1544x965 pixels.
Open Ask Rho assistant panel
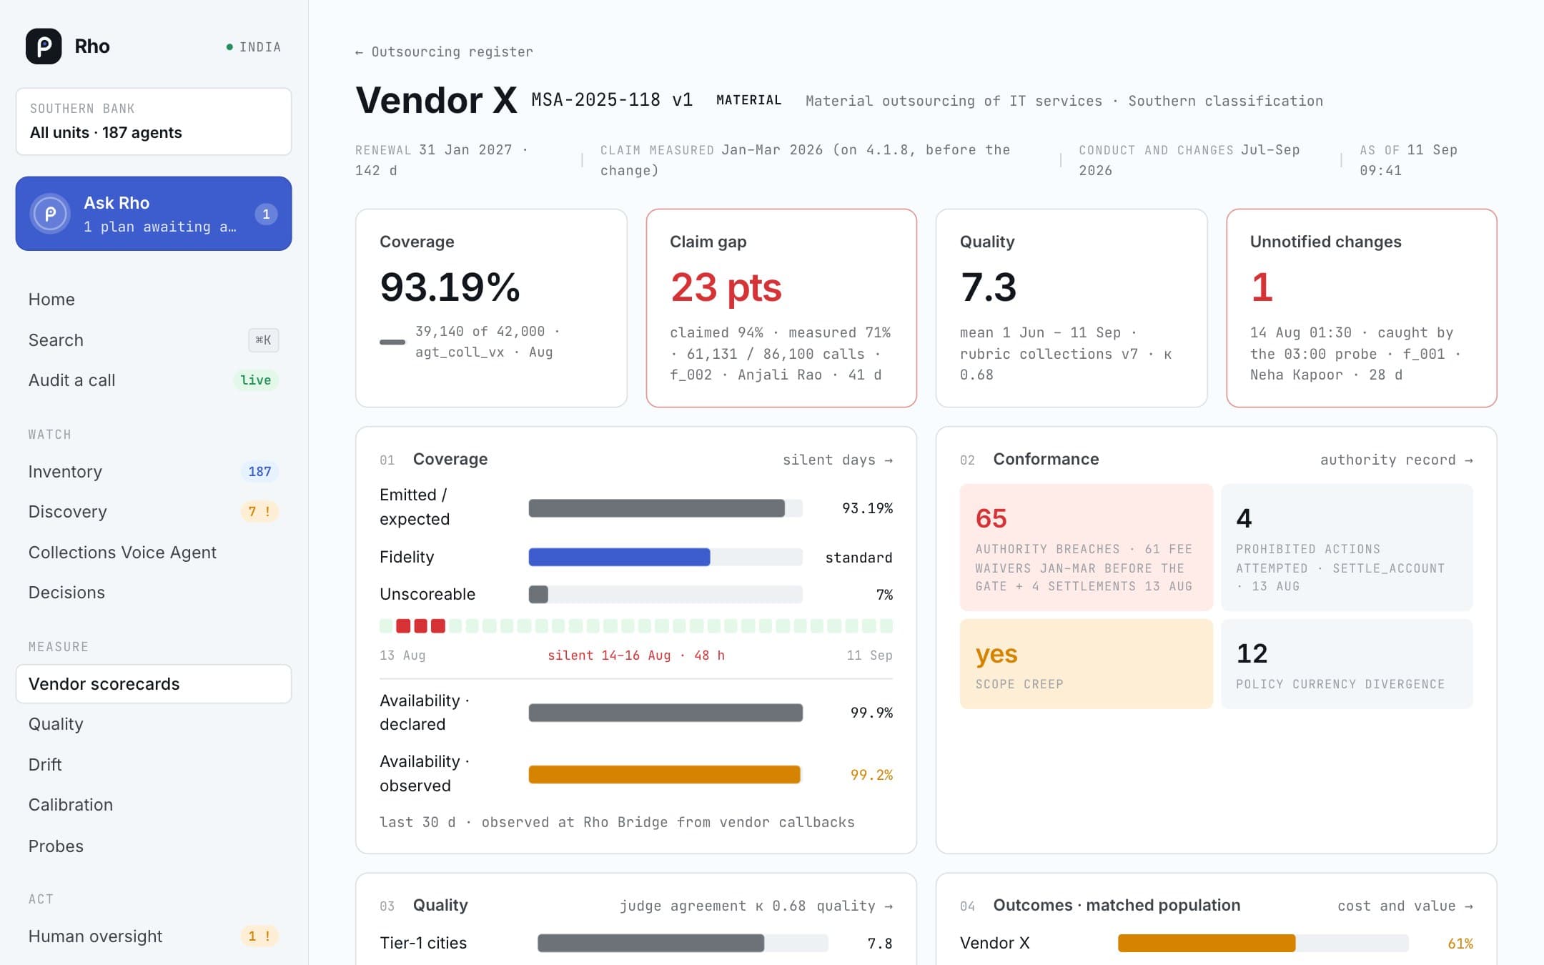[x=154, y=214]
